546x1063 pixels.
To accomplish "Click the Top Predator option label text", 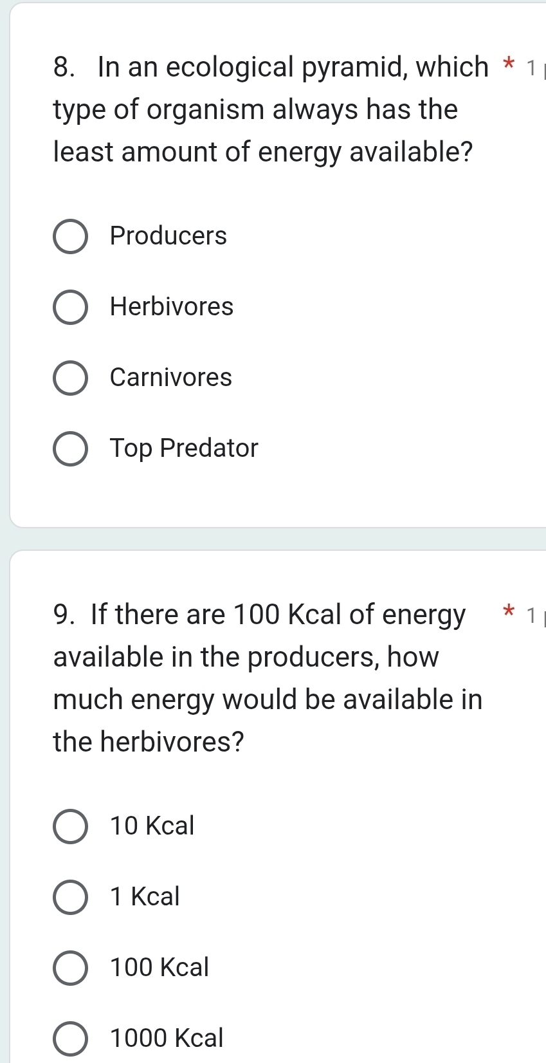I will pyautogui.click(x=183, y=449).
